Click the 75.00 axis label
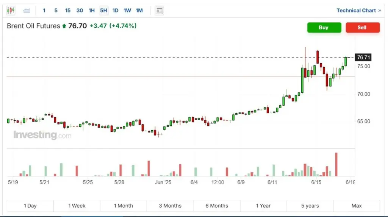This screenshot has height=217, width=388. pos(364,66)
